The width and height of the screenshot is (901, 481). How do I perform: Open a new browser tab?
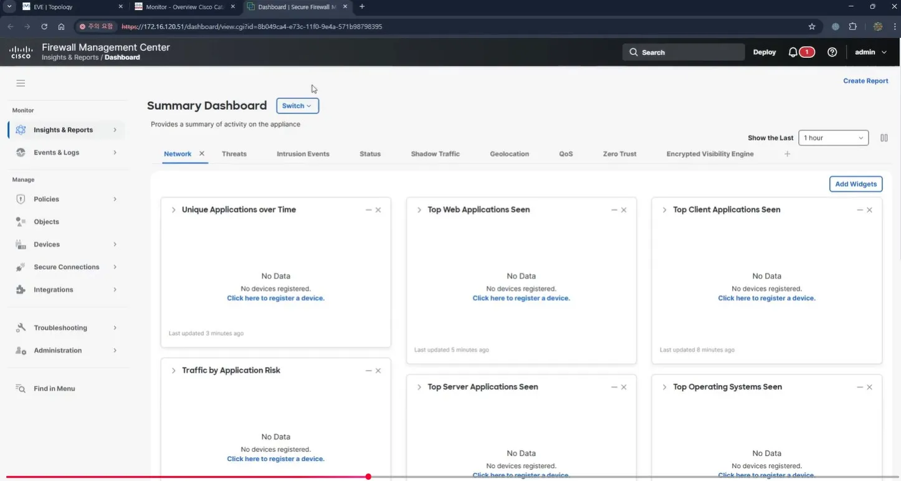coord(362,7)
